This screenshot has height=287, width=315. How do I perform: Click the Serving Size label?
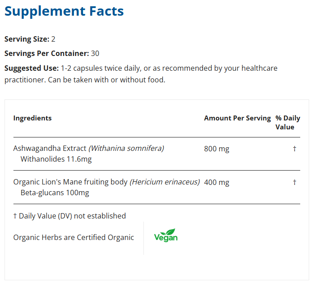[x=26, y=39]
